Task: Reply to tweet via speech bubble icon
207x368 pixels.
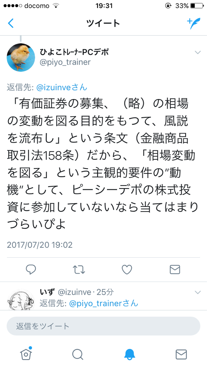Action: coord(31,270)
